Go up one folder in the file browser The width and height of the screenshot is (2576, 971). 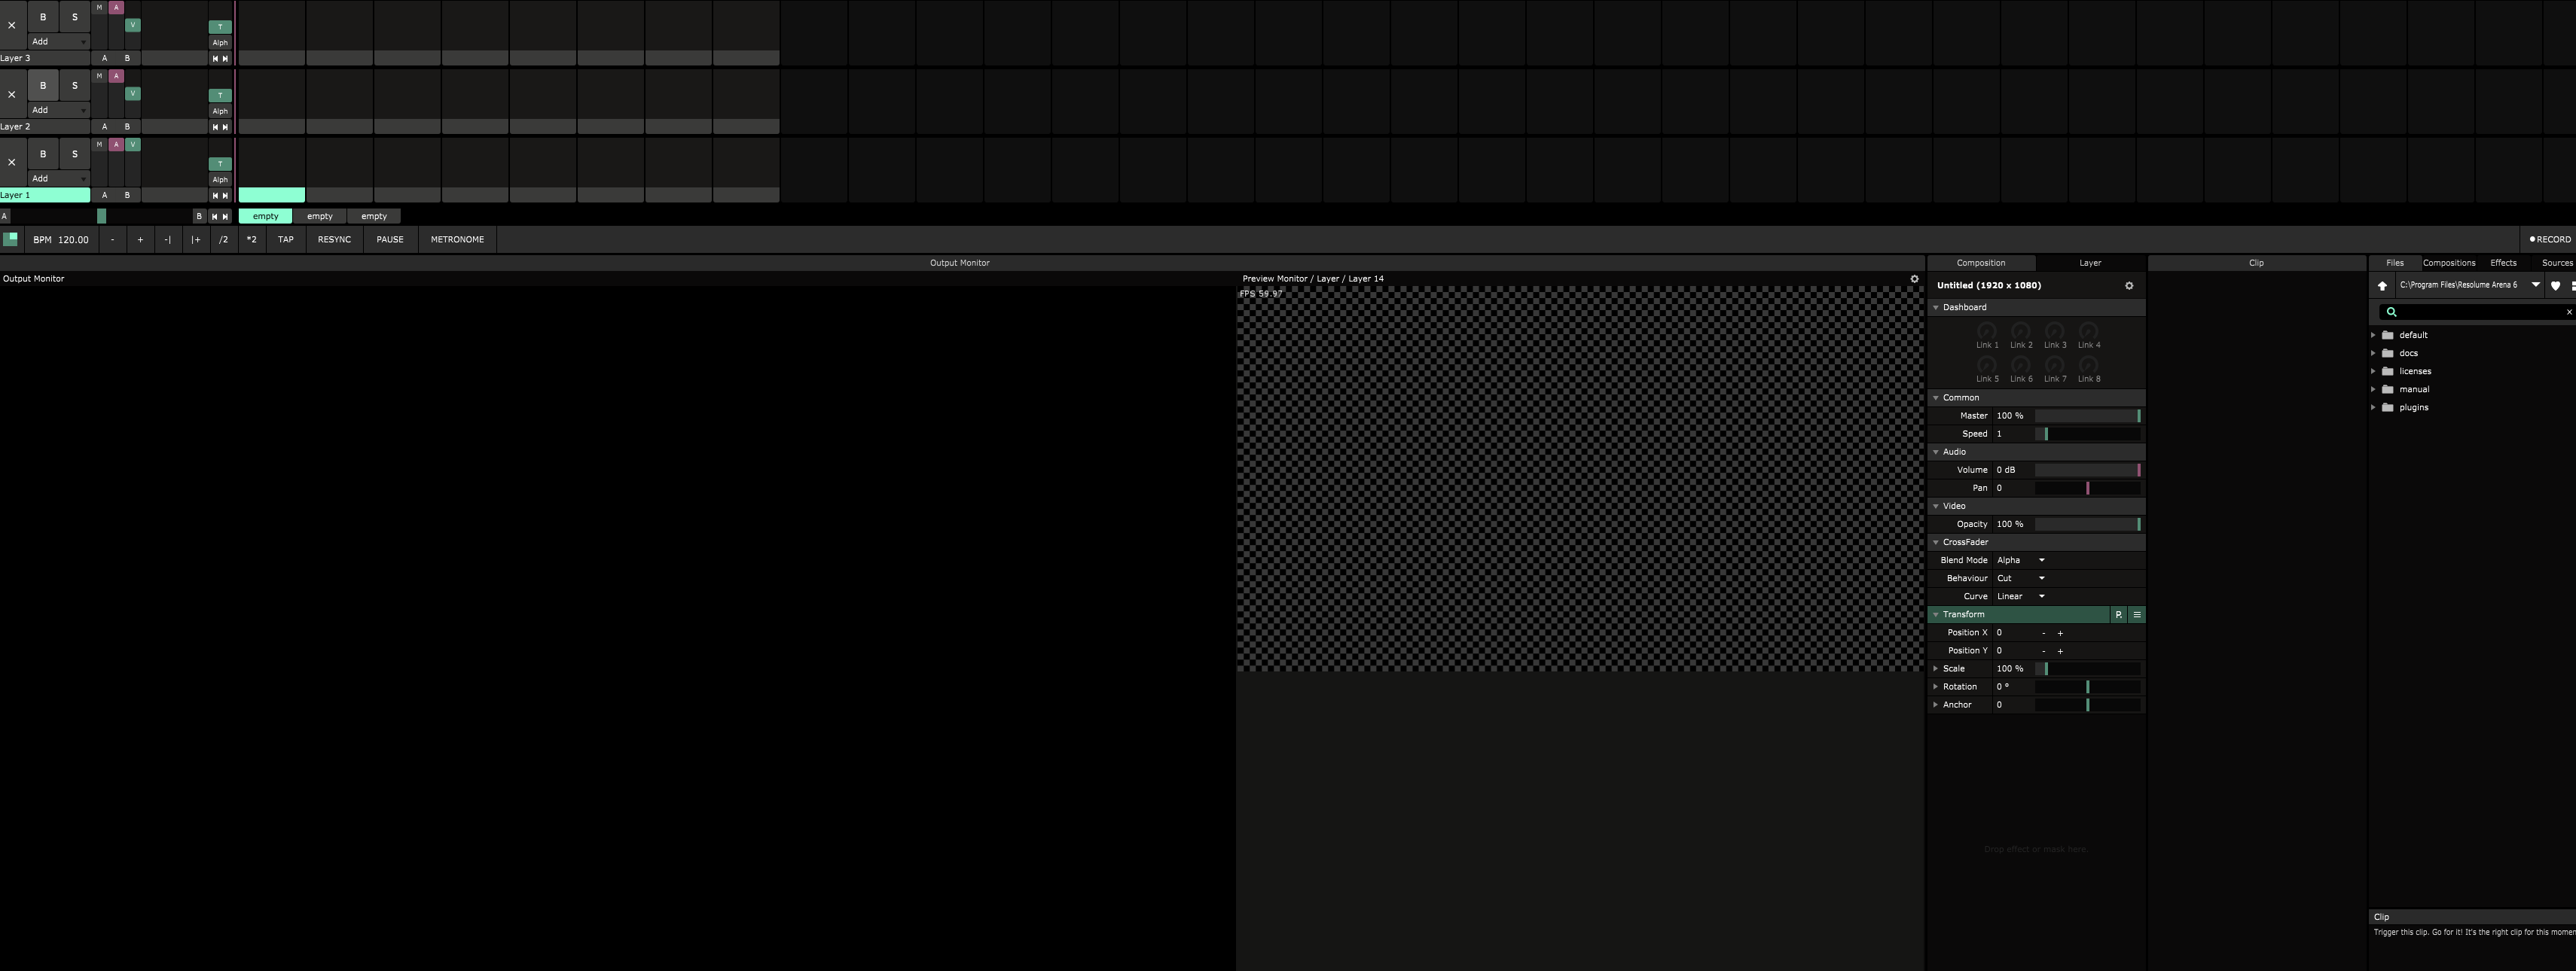[2382, 286]
